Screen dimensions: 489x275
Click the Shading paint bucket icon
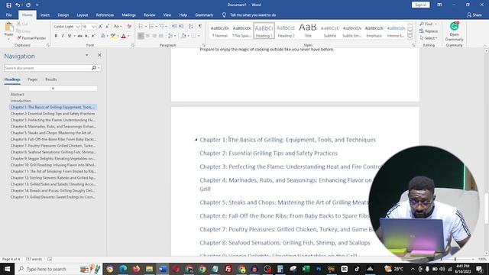pos(183,36)
